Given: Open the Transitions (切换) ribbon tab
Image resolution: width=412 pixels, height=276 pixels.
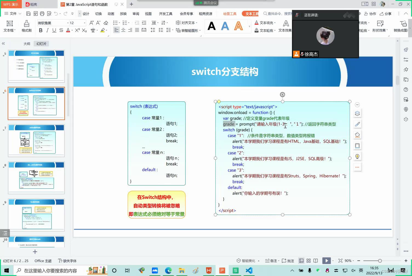Looking at the screenshot, I should [98, 14].
